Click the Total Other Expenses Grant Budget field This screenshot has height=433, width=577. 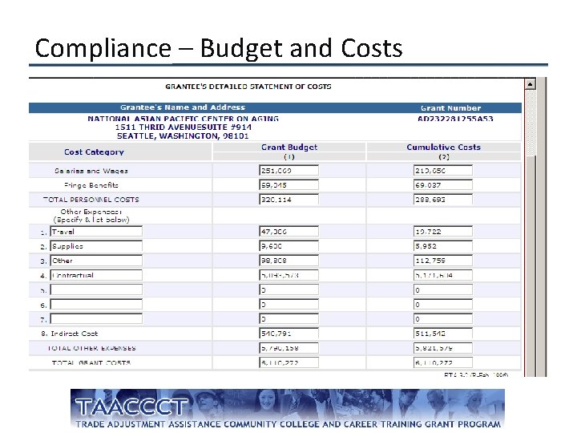tap(288, 347)
